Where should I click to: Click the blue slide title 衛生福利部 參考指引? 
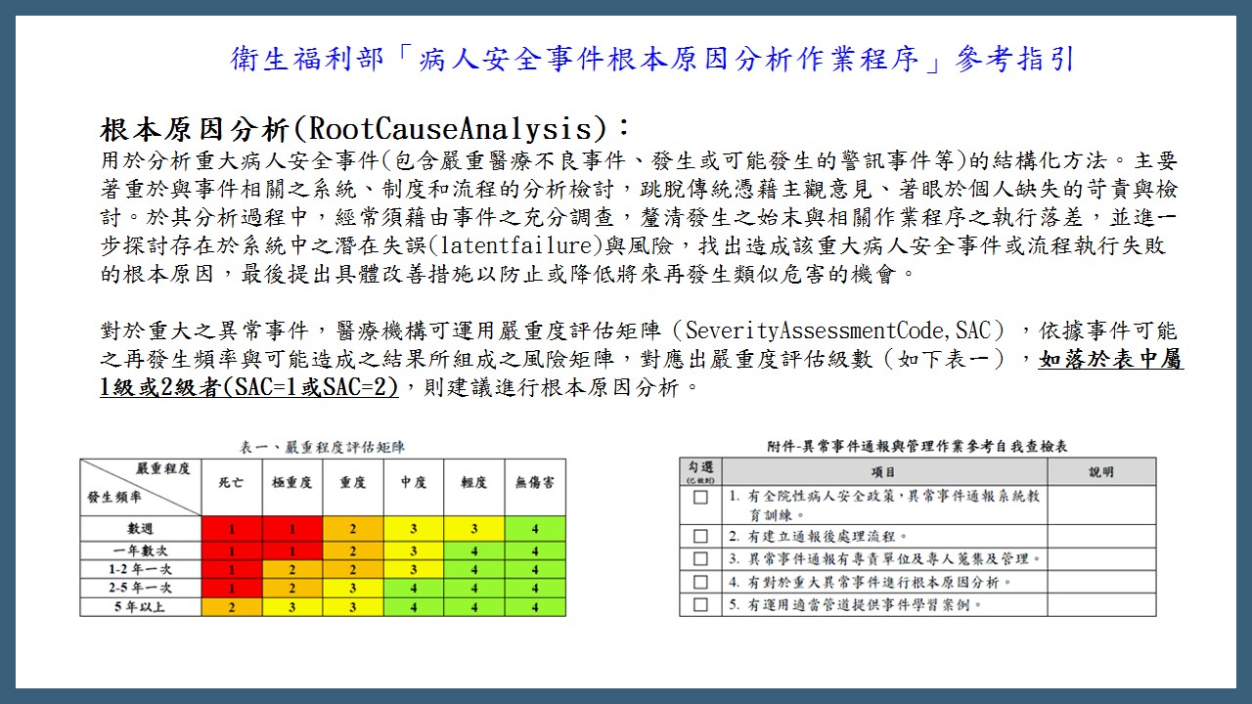[652, 59]
